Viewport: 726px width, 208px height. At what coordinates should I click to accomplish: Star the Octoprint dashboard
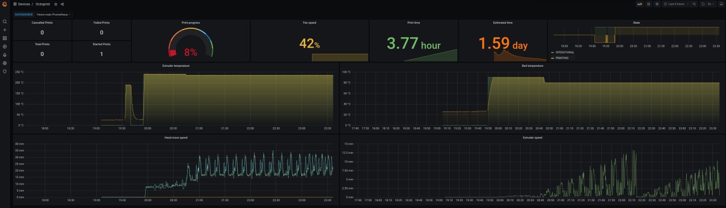coord(56,4)
